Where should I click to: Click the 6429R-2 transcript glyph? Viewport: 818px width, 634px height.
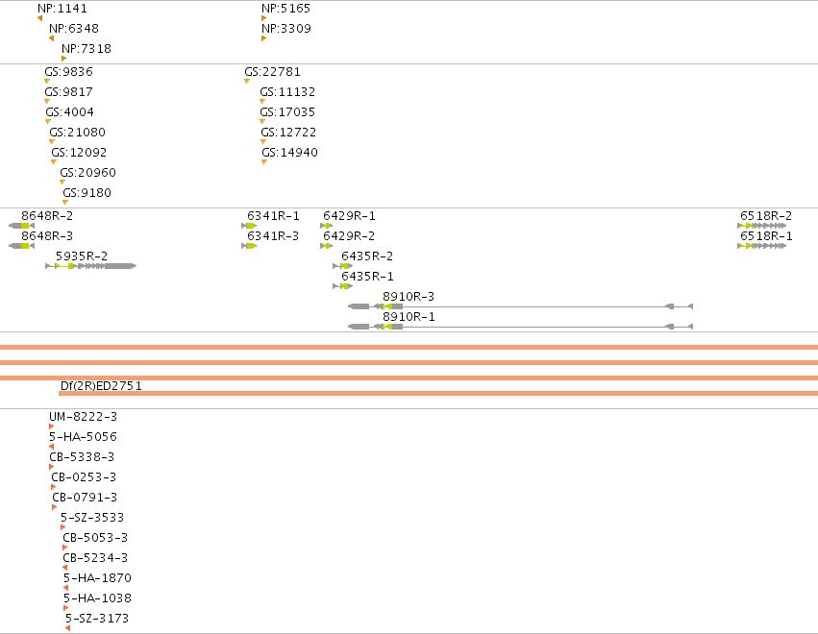coord(326,246)
